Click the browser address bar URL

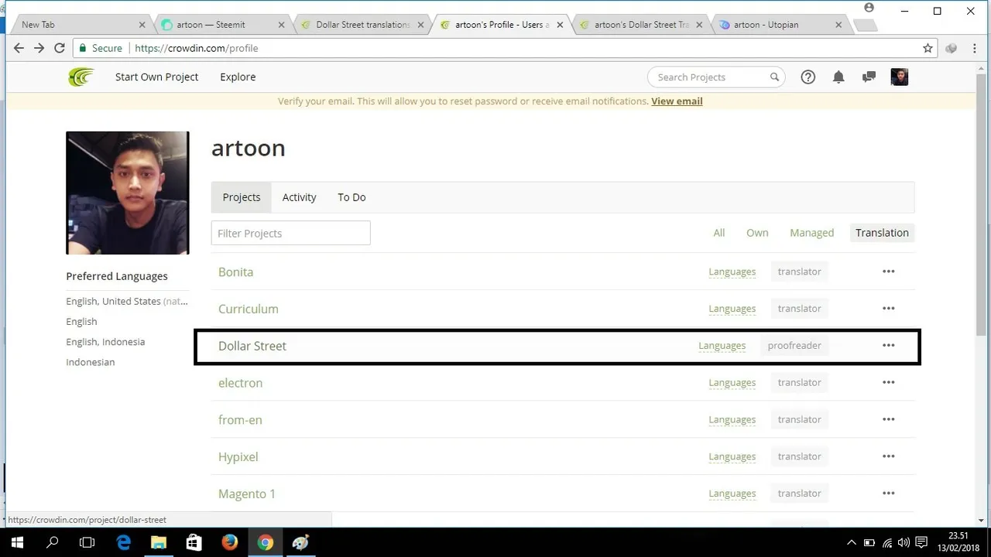tap(196, 48)
